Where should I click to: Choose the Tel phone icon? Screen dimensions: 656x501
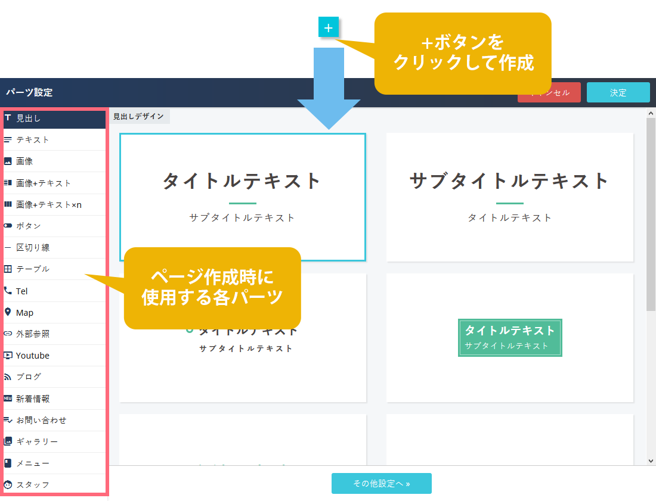point(8,291)
